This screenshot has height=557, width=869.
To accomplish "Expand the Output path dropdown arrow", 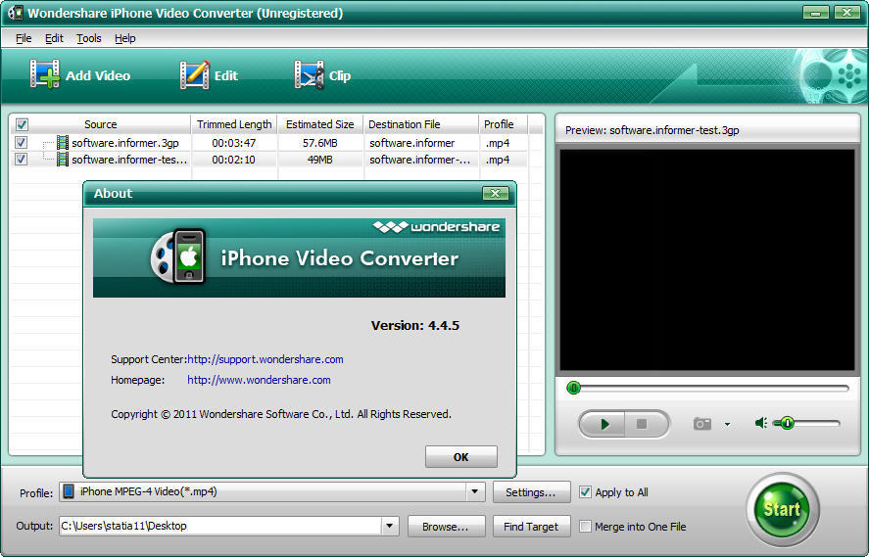I will point(390,526).
